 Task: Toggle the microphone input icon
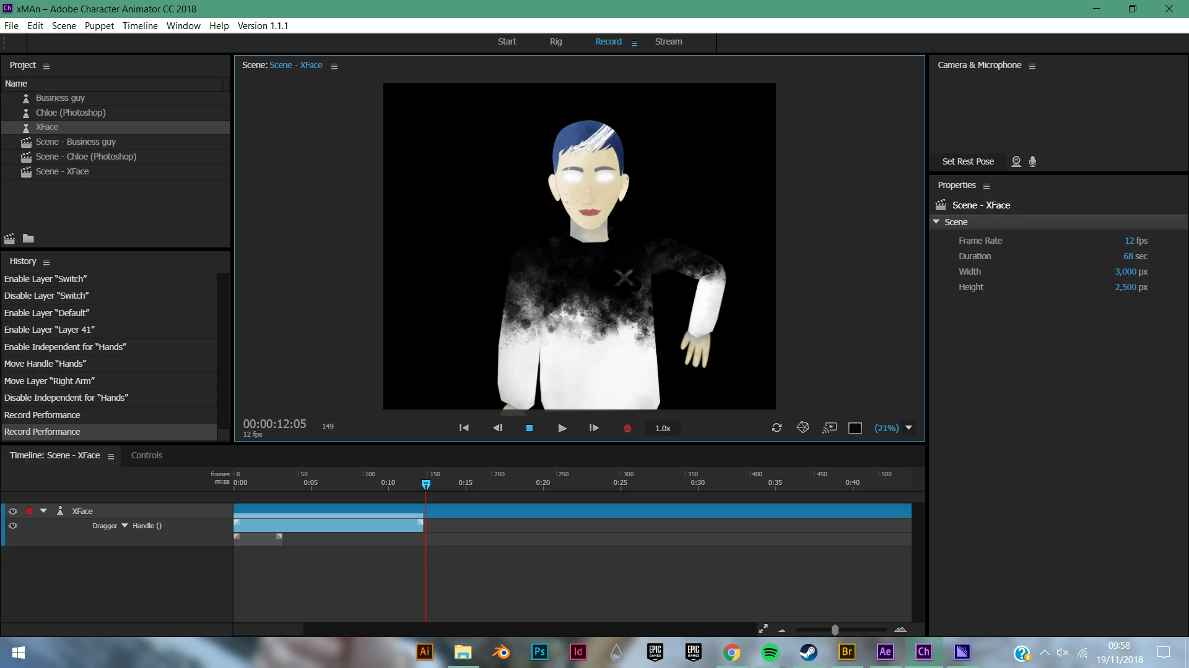pyautogui.click(x=1032, y=161)
